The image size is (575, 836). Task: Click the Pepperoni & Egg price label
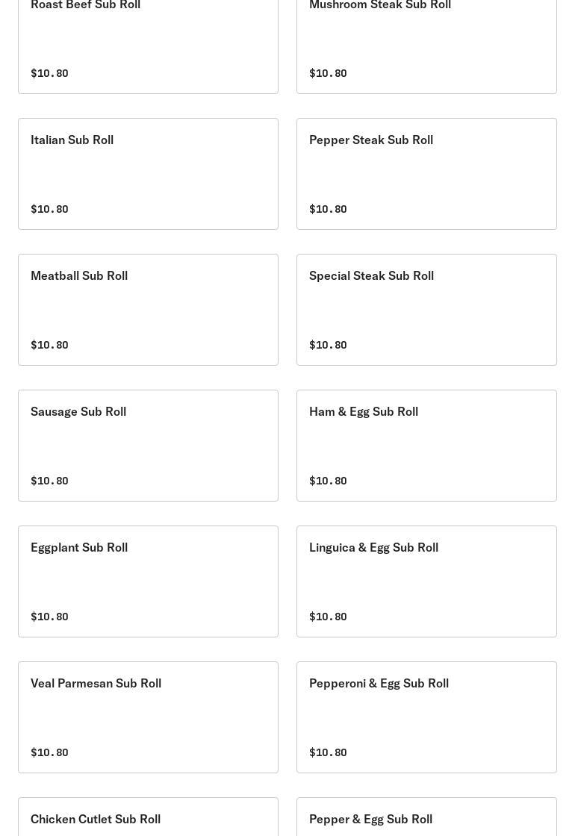pos(328,752)
